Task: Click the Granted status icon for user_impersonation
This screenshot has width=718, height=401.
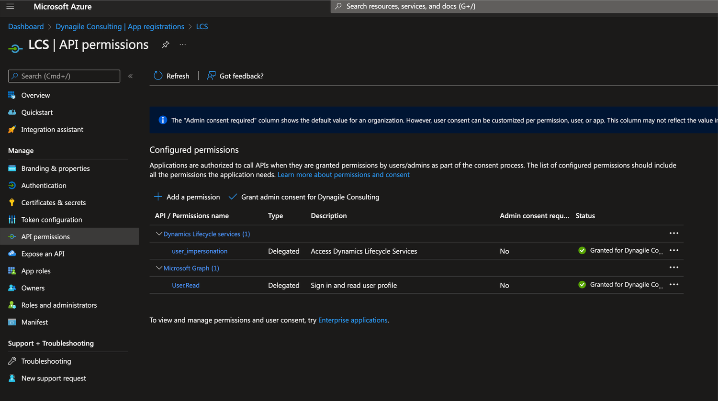Action: tap(582, 250)
